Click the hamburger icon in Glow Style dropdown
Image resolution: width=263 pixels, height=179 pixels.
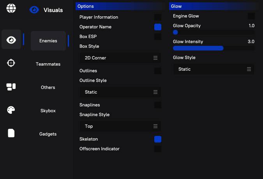249,69
